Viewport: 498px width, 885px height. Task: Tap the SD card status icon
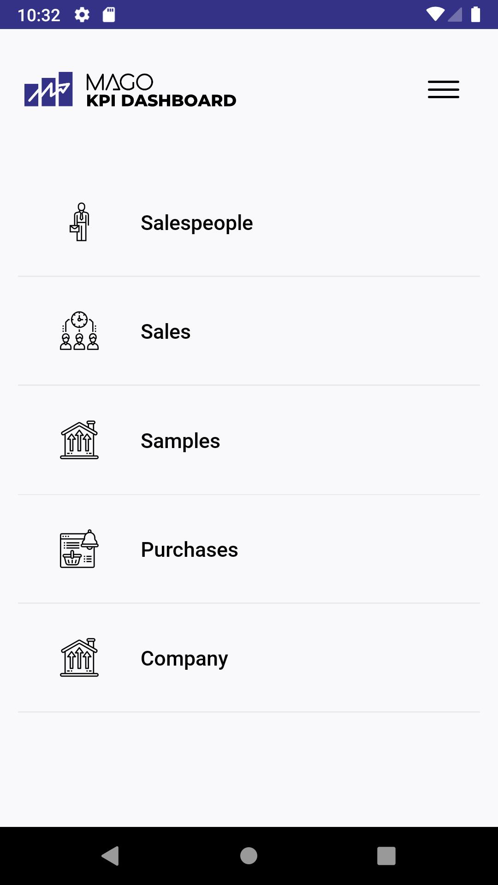109,15
